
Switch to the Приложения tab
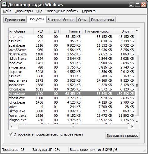click(15, 20)
